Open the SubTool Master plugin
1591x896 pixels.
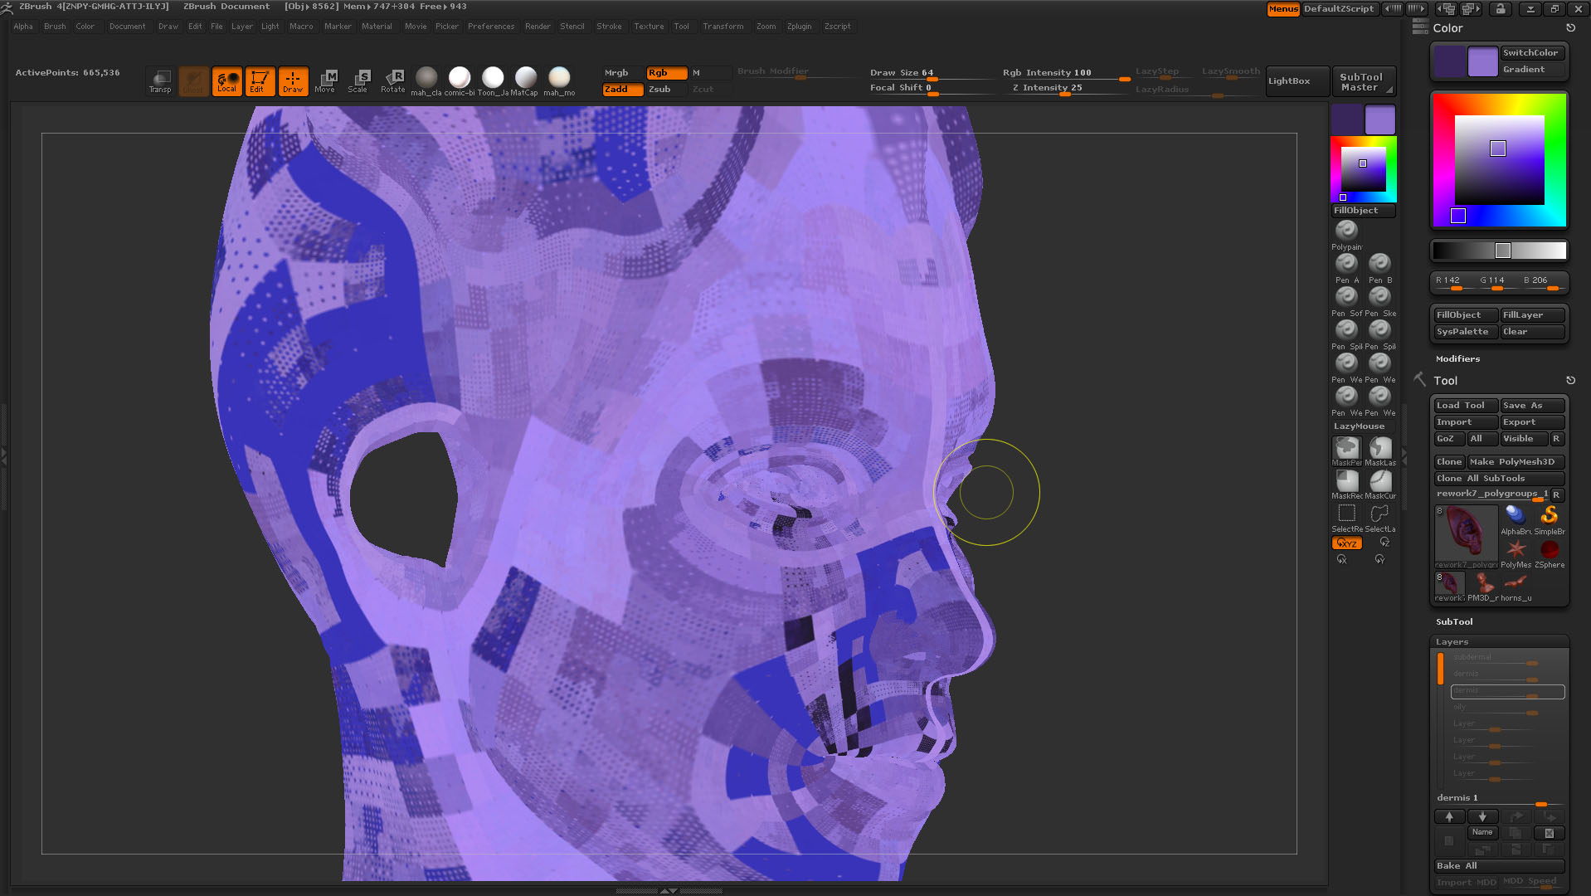click(x=1363, y=80)
